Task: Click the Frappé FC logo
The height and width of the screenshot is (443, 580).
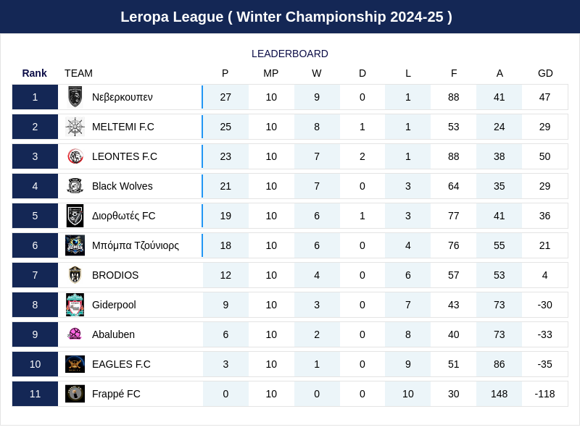Action: 75,394
